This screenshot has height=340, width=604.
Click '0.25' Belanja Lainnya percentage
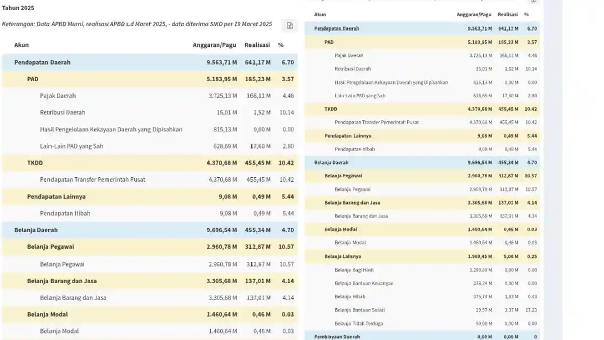(532, 256)
